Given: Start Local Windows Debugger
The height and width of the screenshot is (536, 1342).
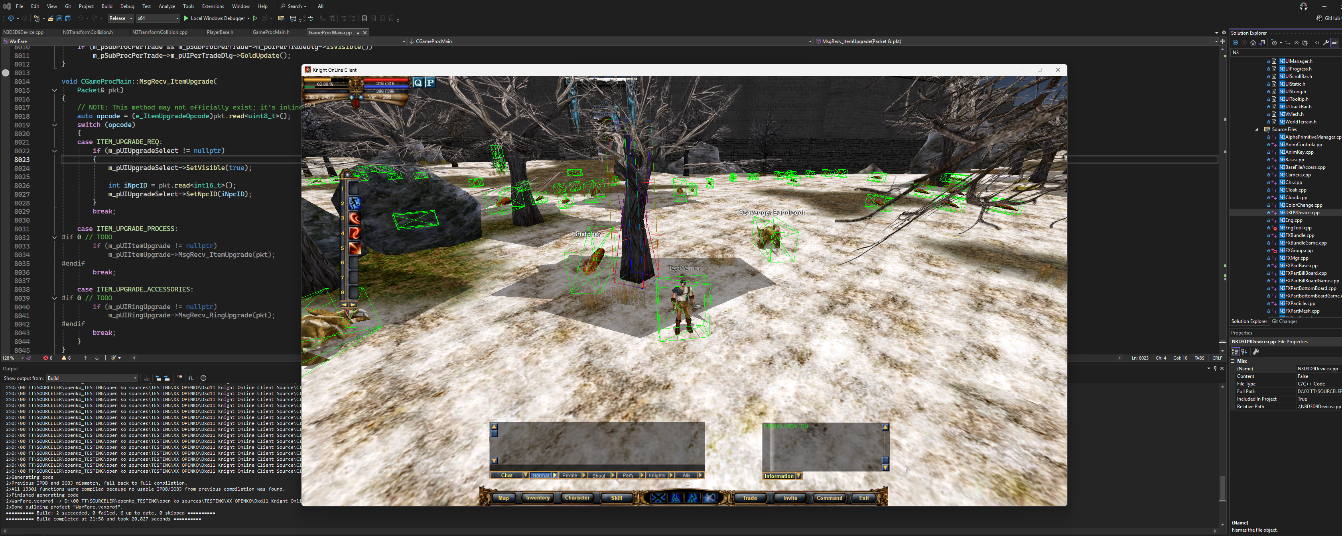Looking at the screenshot, I should [215, 18].
